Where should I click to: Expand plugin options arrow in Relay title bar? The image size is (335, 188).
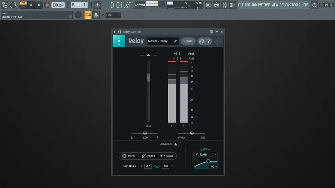coord(115,32)
